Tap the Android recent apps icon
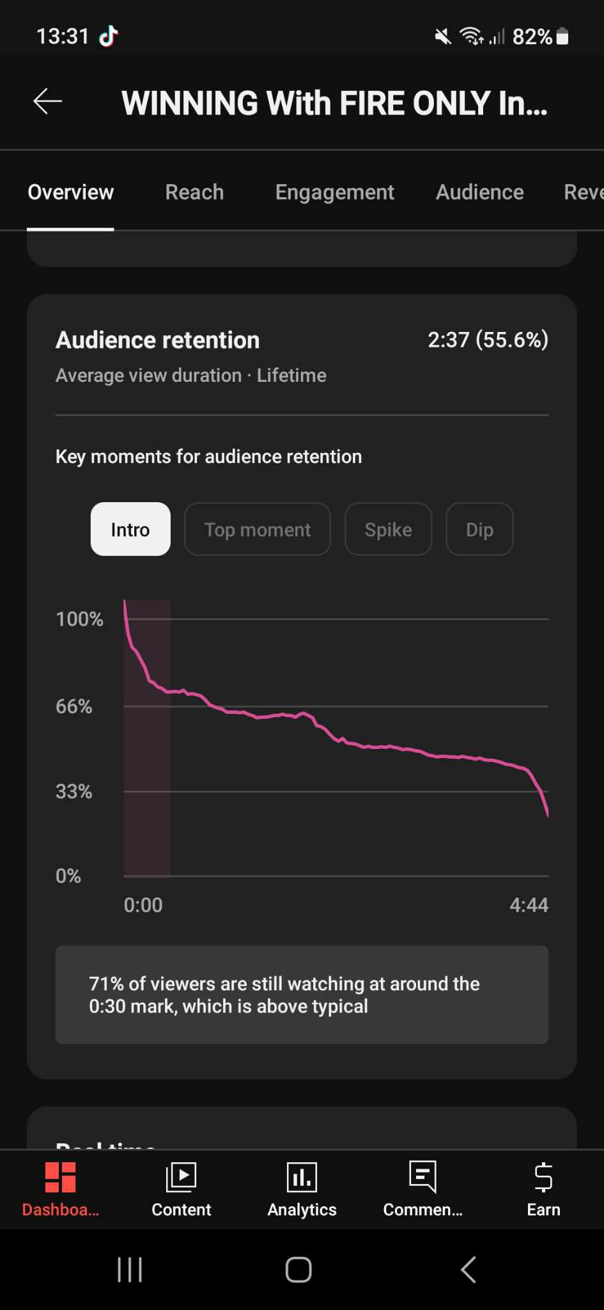 pyautogui.click(x=130, y=1270)
